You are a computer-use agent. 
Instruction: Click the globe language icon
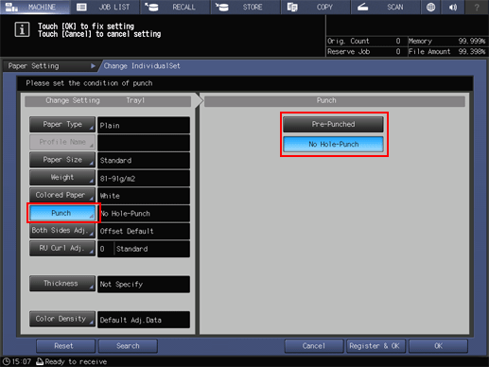[430, 7]
